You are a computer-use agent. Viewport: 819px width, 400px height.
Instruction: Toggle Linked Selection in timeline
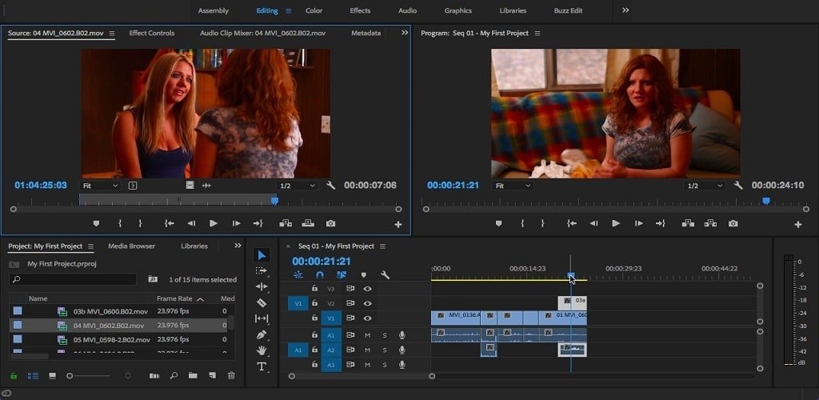(x=342, y=274)
